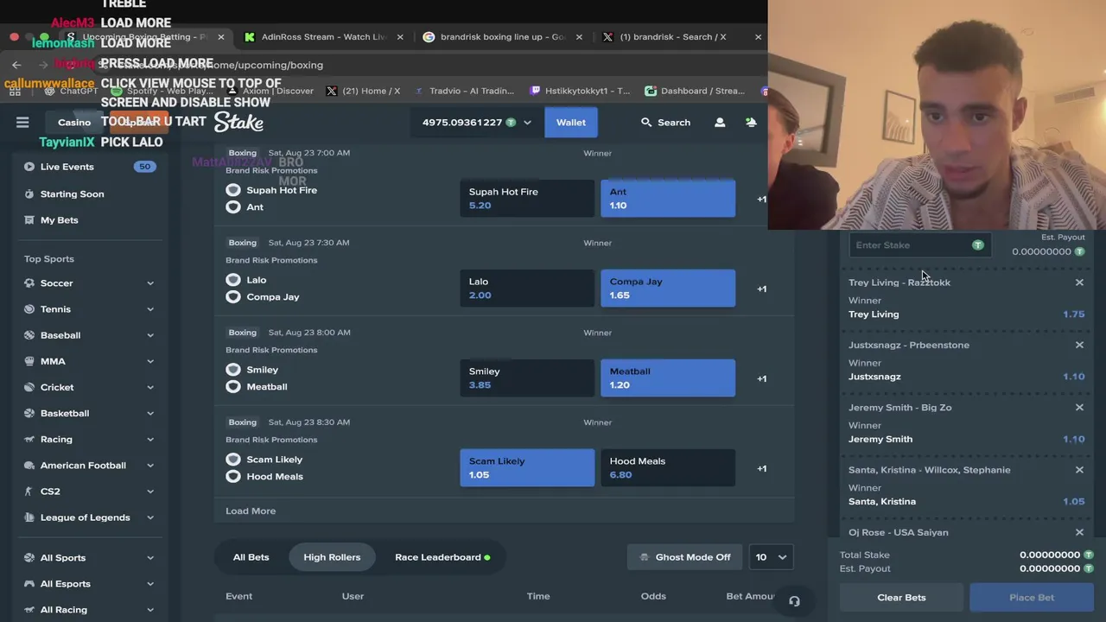The width and height of the screenshot is (1106, 622).
Task: Open the Wallet
Action: (x=570, y=123)
